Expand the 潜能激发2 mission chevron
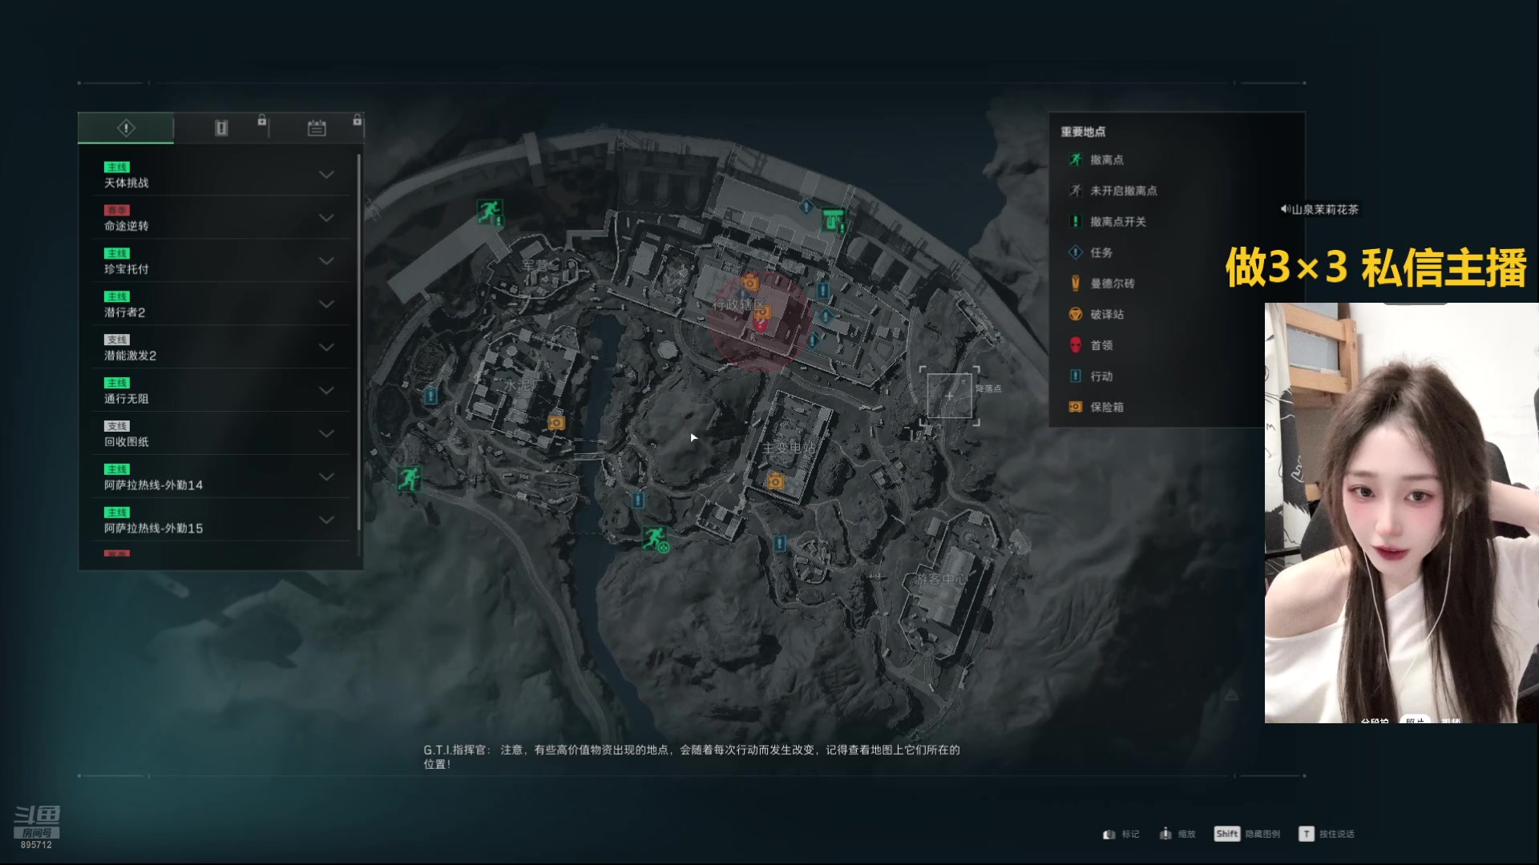The width and height of the screenshot is (1539, 865). click(x=326, y=348)
